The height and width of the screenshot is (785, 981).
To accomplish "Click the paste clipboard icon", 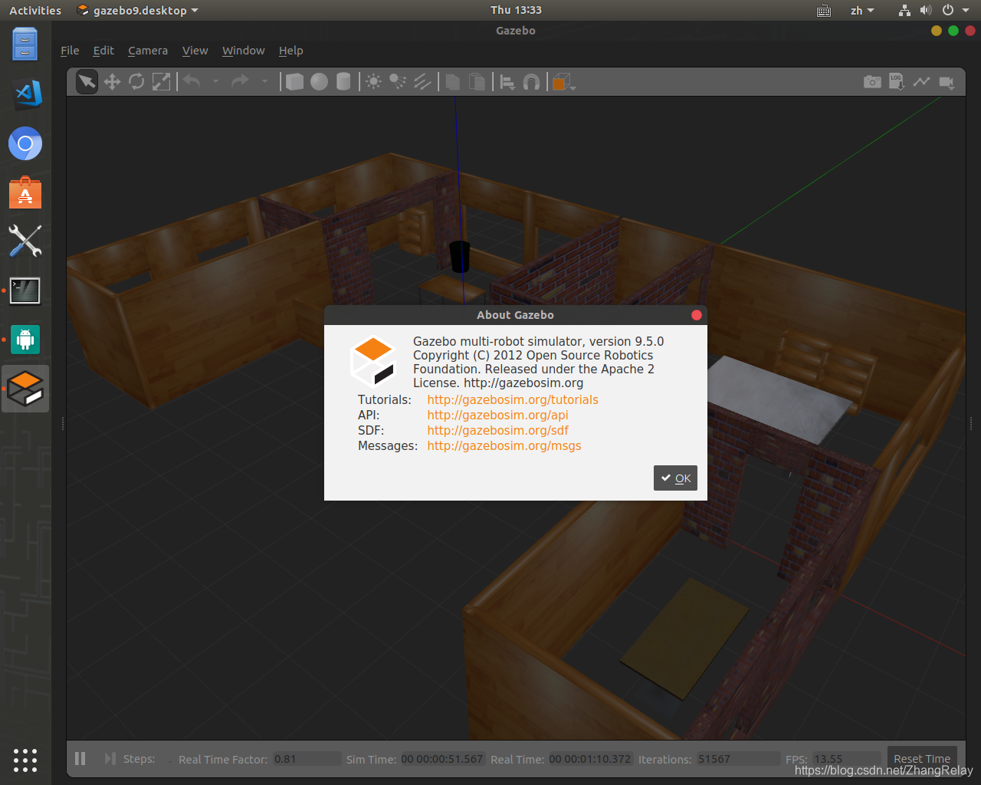I will [x=477, y=81].
